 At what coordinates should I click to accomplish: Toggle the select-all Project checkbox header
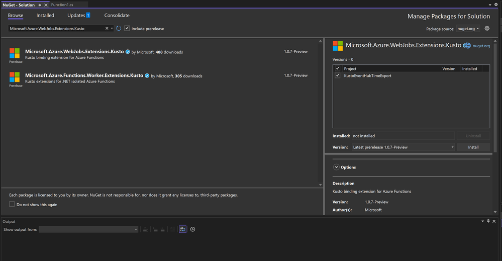(338, 68)
